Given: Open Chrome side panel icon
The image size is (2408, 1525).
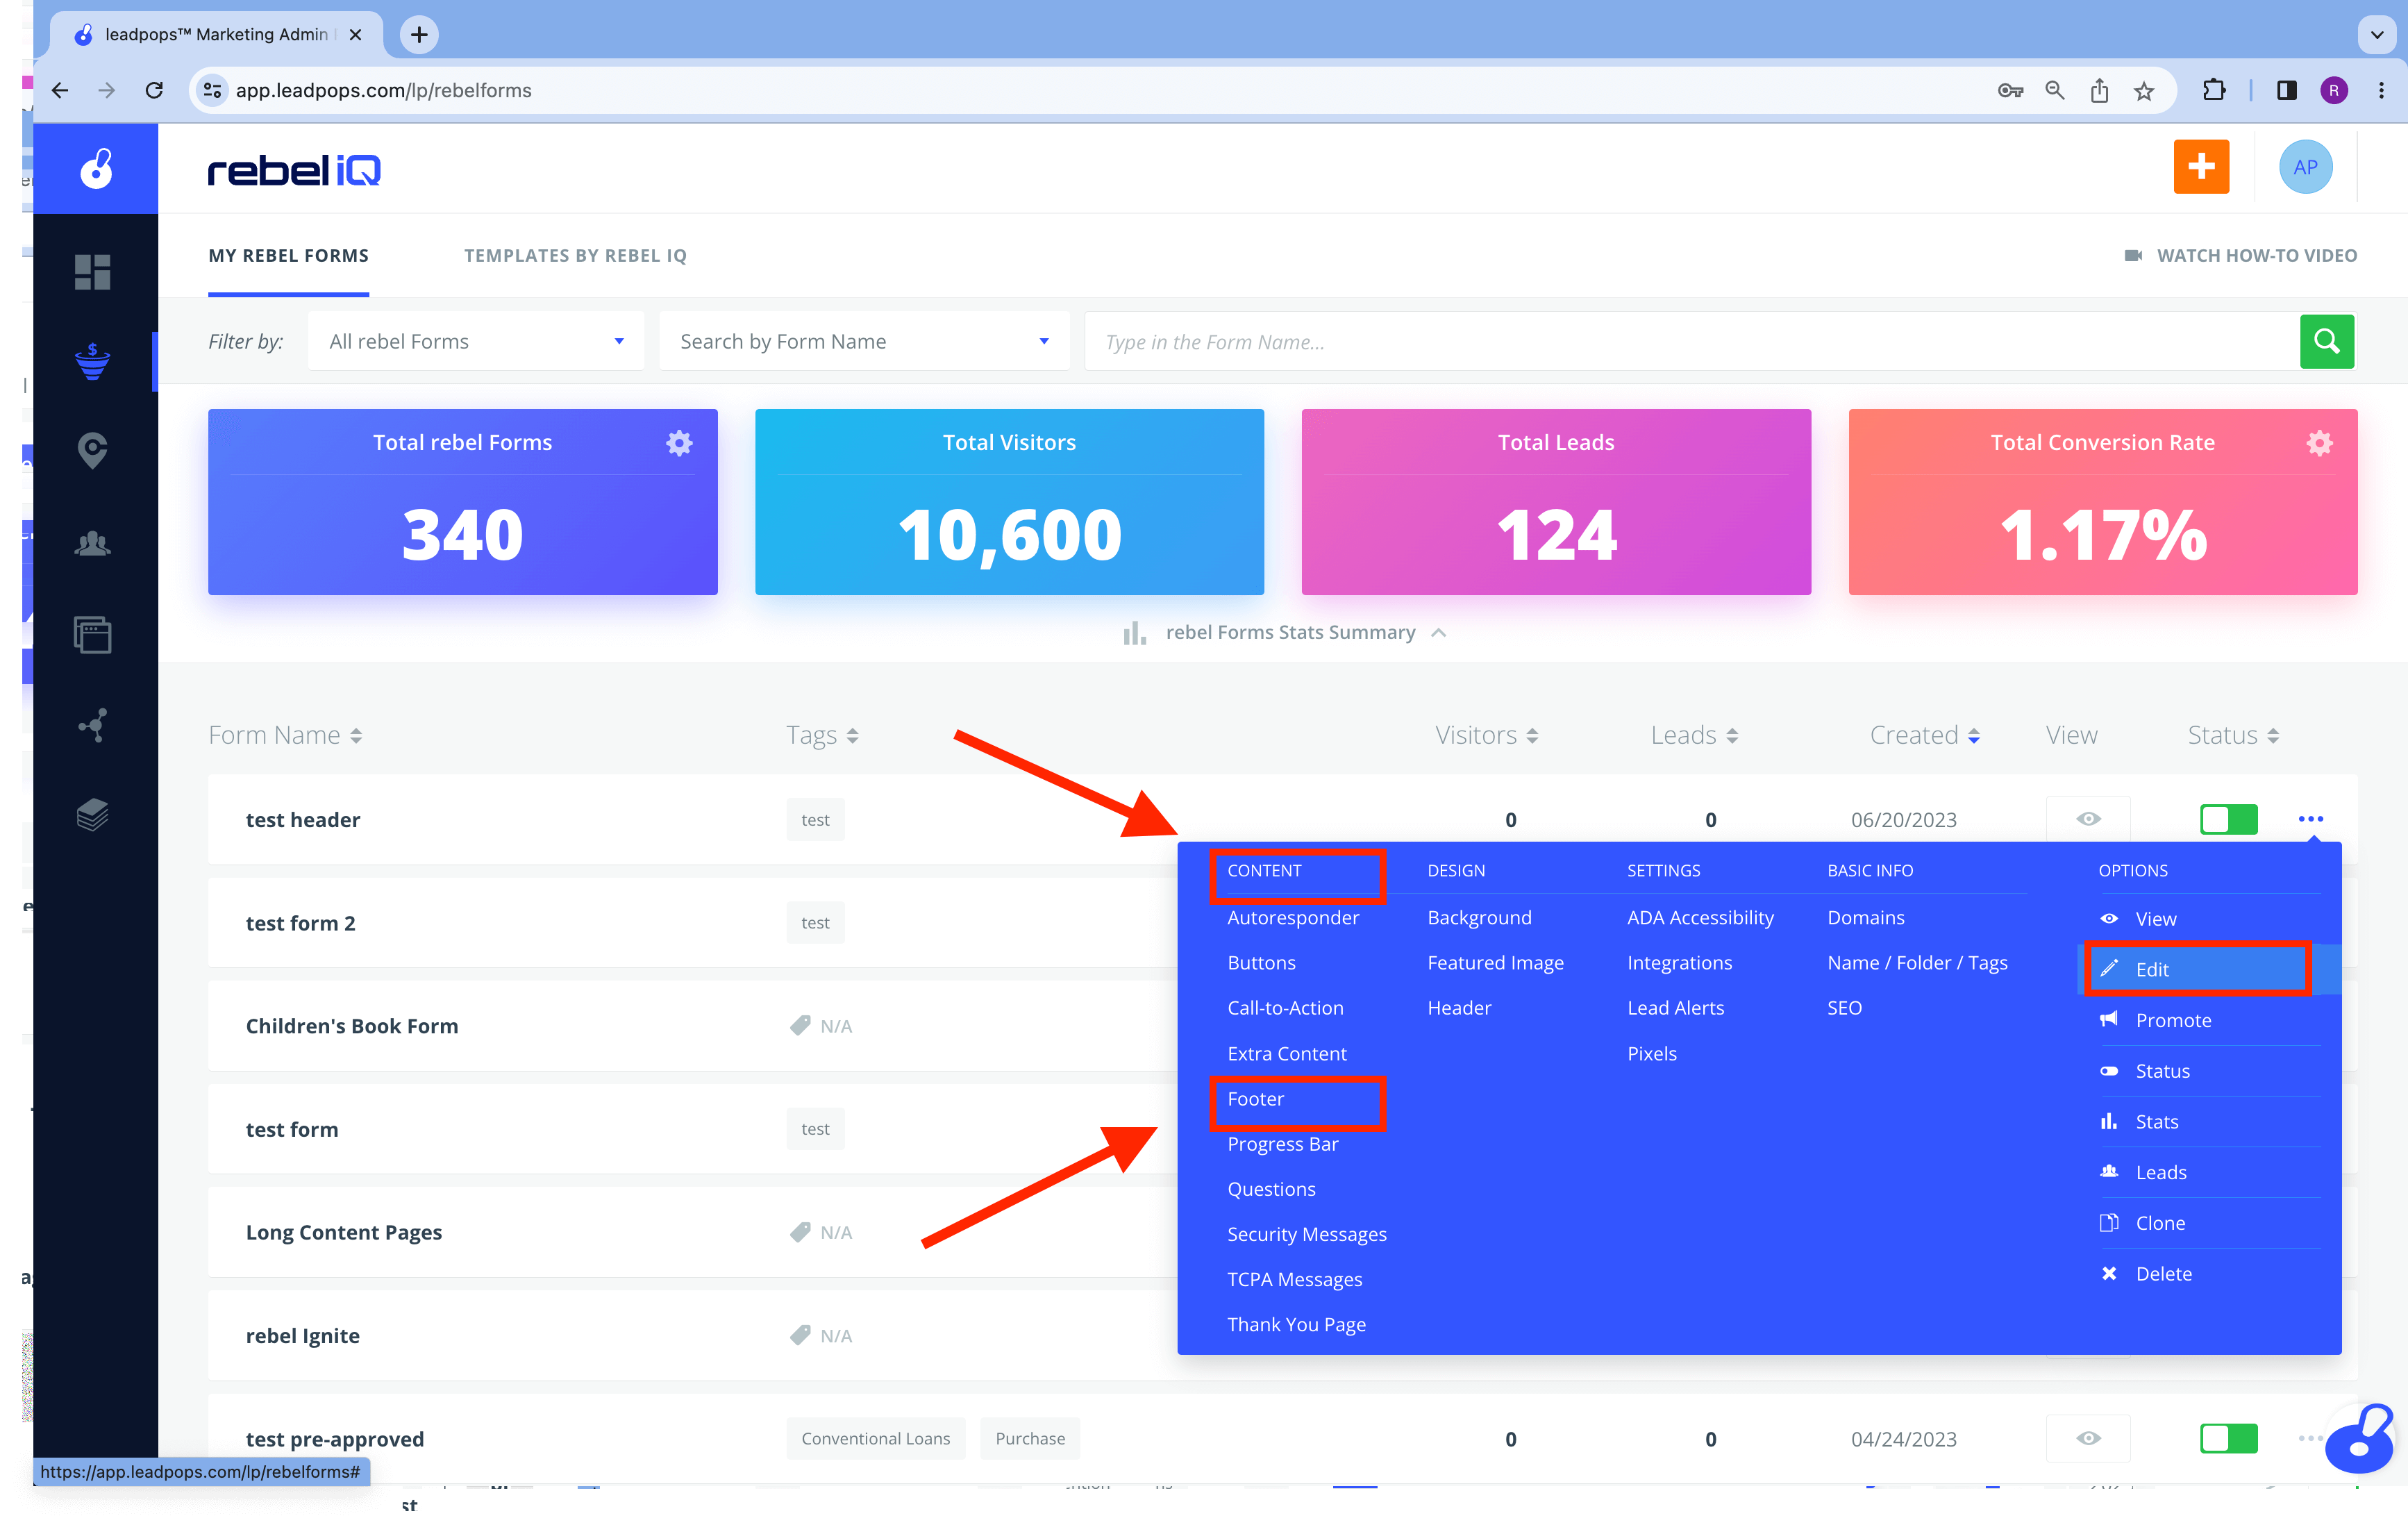Looking at the screenshot, I should click(2286, 90).
